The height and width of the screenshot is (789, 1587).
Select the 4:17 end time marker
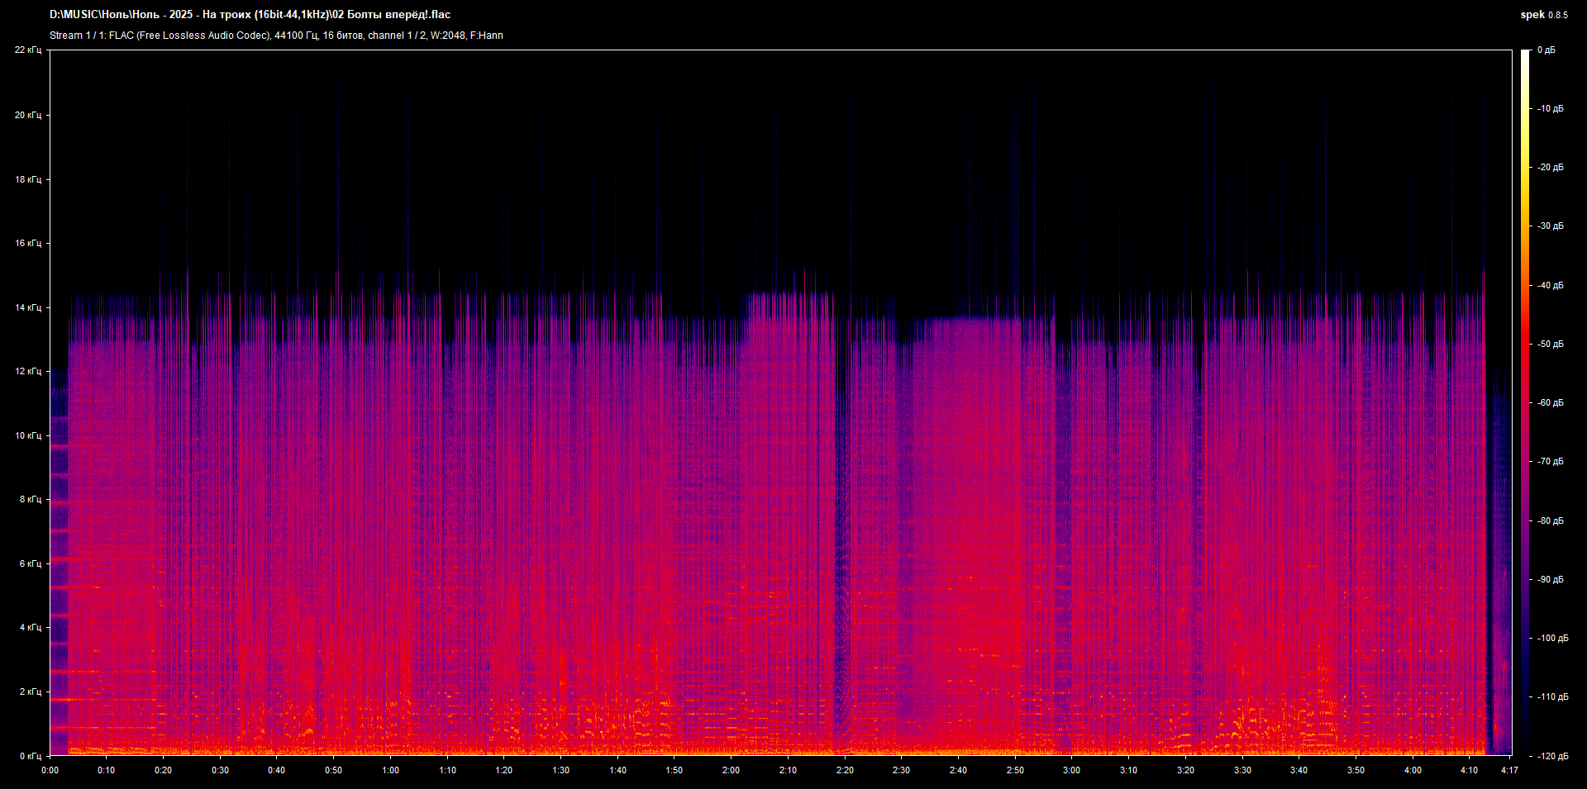pos(1509,770)
